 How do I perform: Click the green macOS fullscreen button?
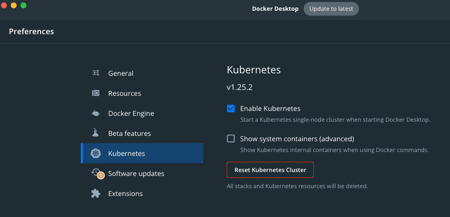(24, 5)
